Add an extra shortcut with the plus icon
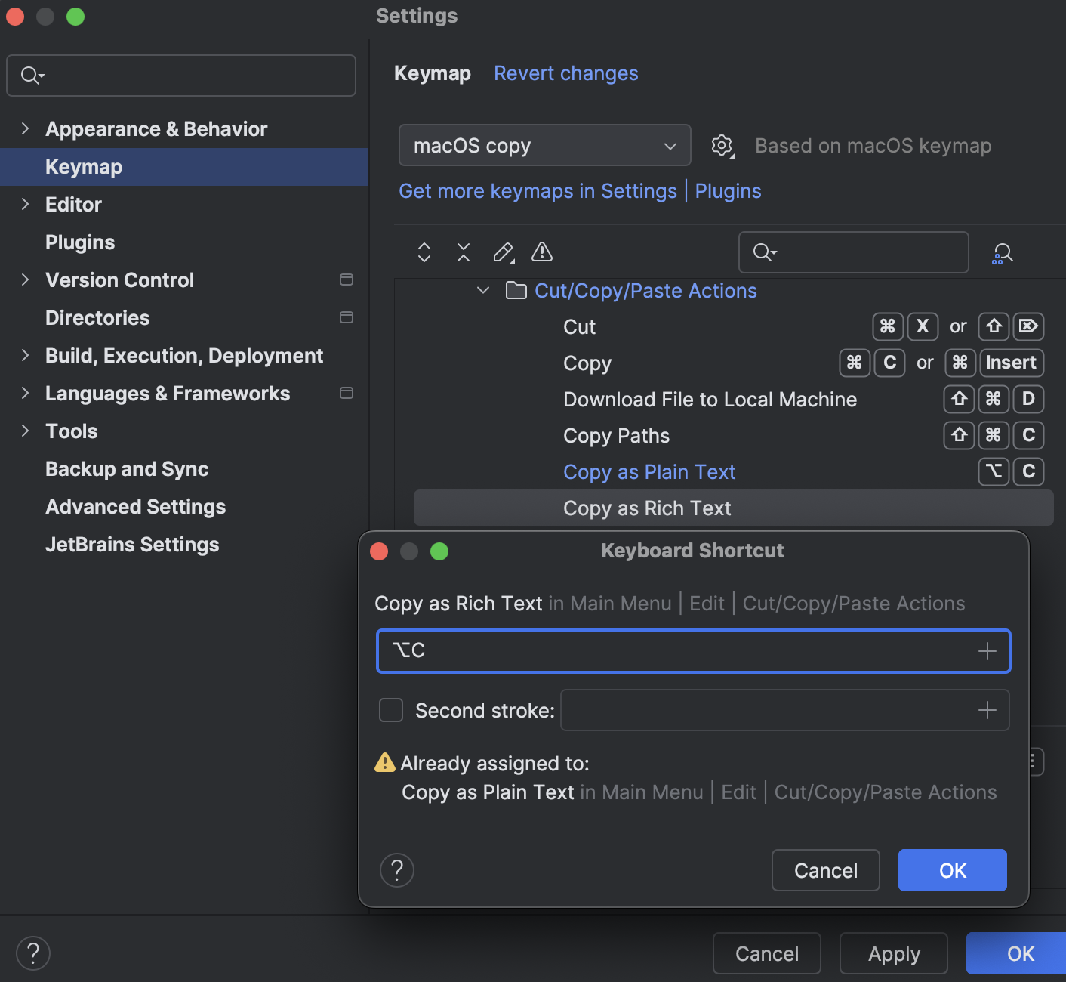1066x982 pixels. [x=987, y=650]
